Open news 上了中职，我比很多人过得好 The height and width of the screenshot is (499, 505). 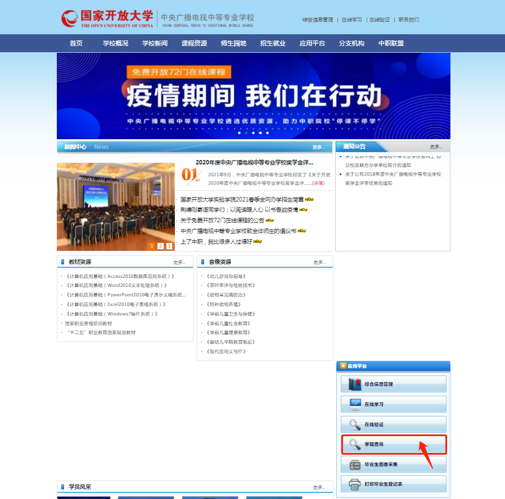(216, 242)
